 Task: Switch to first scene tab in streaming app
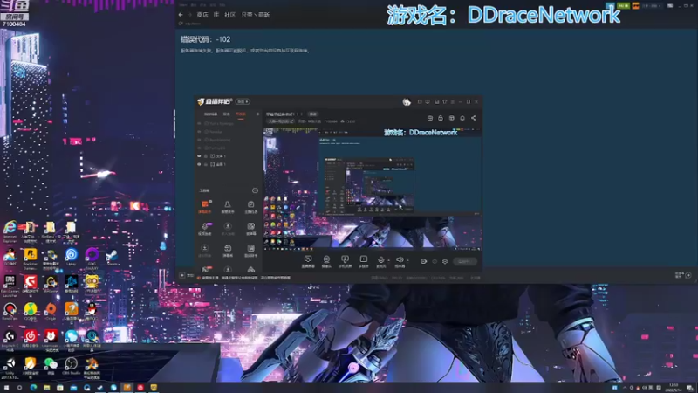tap(210, 114)
